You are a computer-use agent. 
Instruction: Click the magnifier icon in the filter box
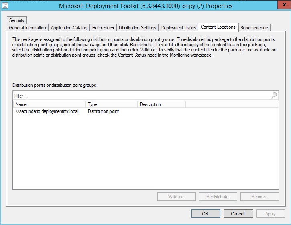click(274, 96)
